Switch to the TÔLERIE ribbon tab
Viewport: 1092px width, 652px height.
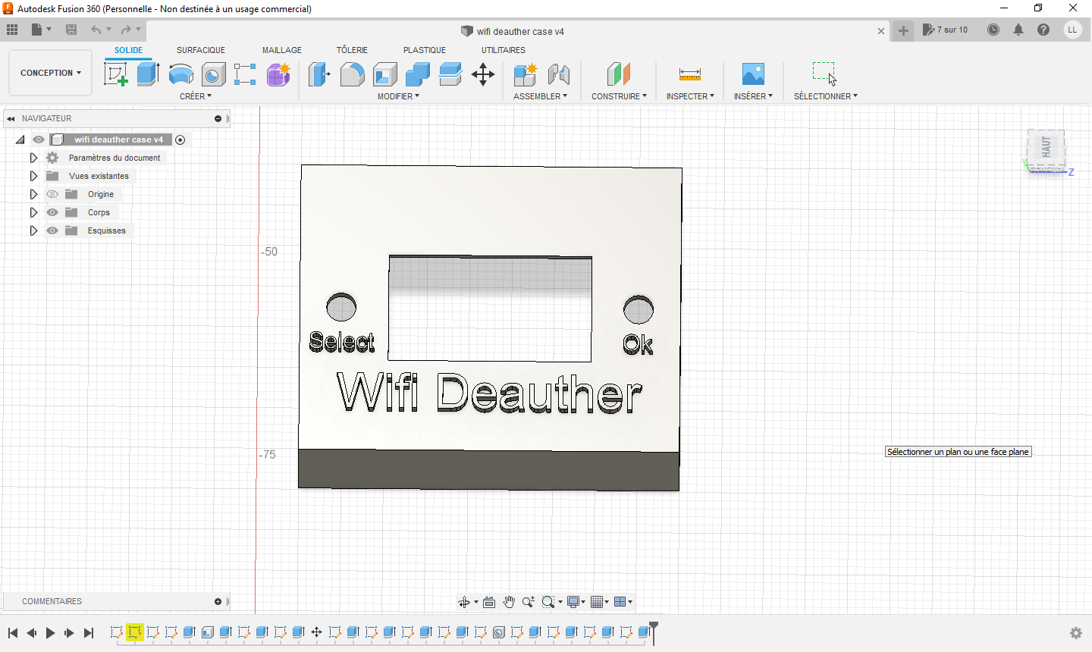click(x=352, y=50)
